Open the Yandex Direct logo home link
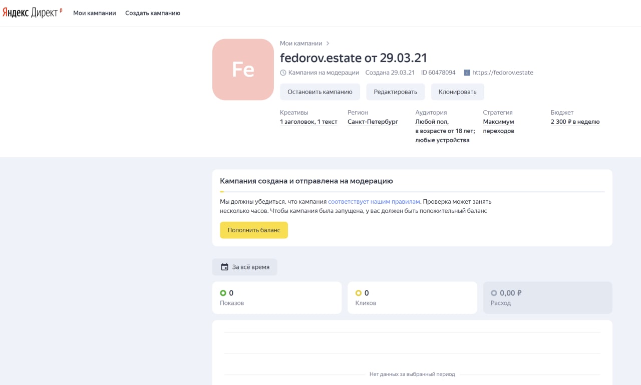Viewport: 641px width, 385px height. [x=33, y=13]
